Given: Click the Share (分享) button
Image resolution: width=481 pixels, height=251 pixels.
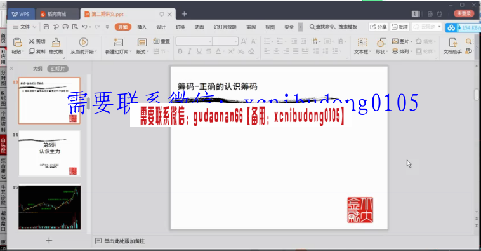Looking at the screenshot, I should [378, 27].
